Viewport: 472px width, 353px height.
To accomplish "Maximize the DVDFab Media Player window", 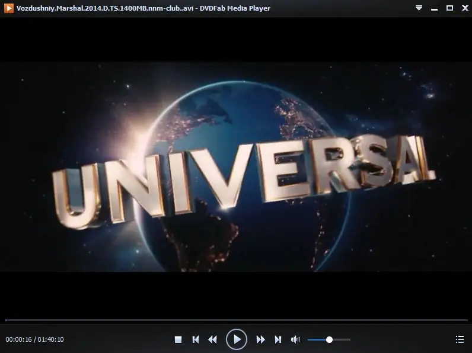I will (x=449, y=8).
